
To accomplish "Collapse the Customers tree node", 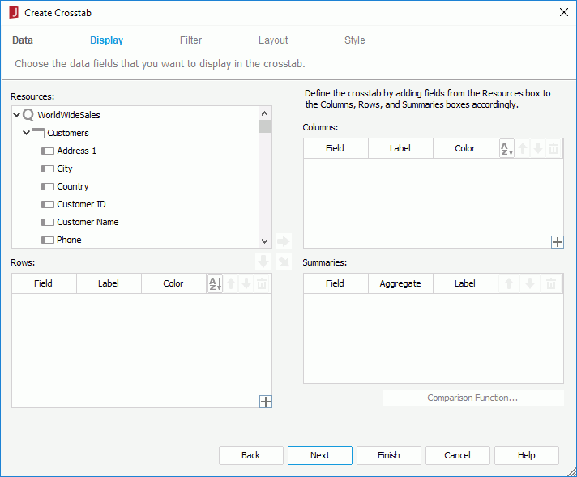I will click(26, 132).
